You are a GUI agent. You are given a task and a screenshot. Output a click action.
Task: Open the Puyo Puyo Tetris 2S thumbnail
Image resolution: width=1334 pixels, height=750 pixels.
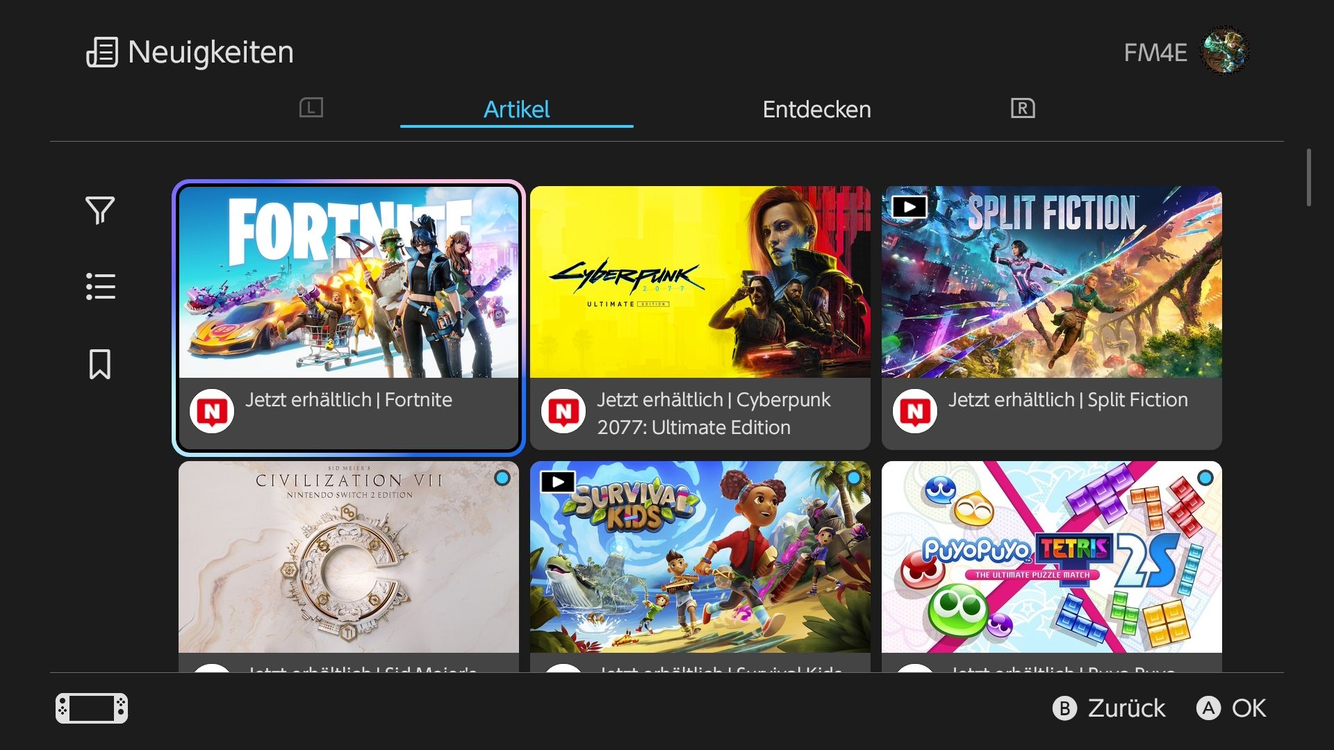1052,557
